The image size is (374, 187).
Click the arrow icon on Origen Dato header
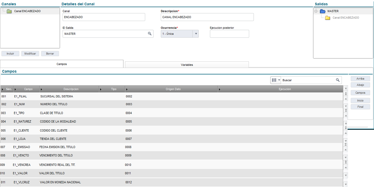coord(127,89)
